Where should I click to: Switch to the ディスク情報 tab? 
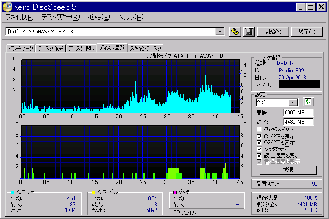point(81,48)
